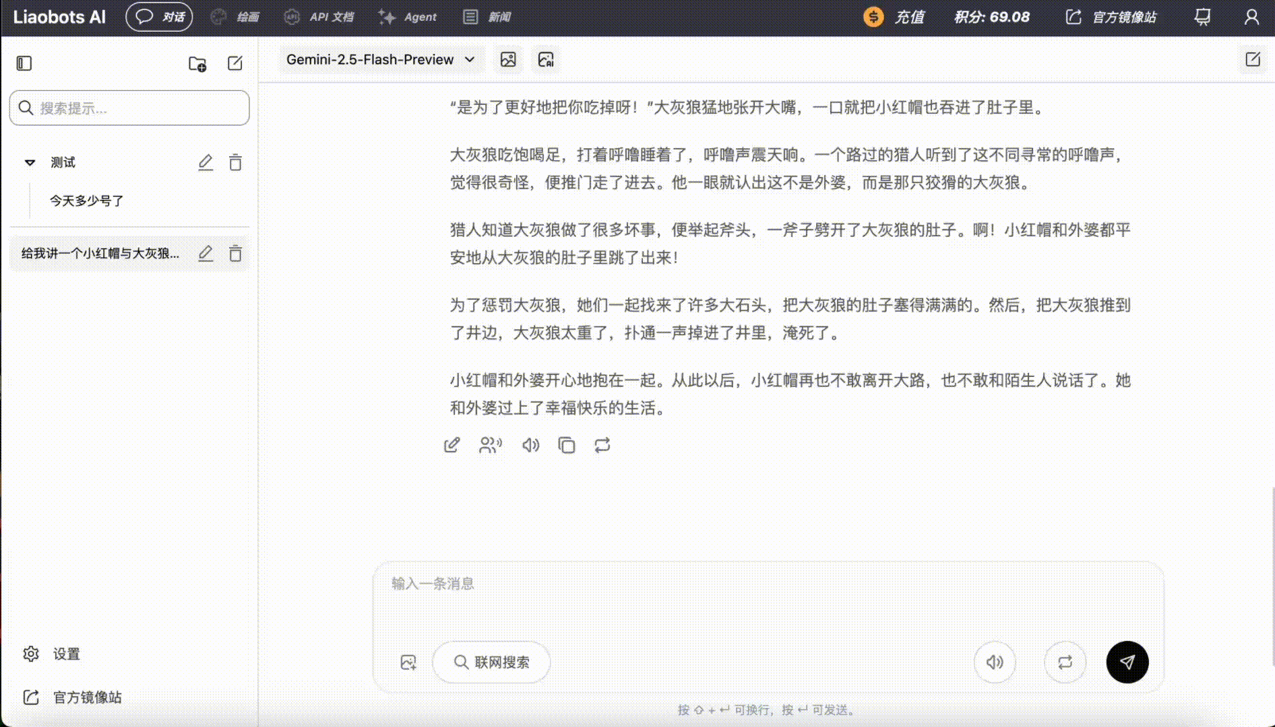The width and height of the screenshot is (1275, 727).
Task: Toggle voice output in the input bar
Action: pyautogui.click(x=995, y=662)
